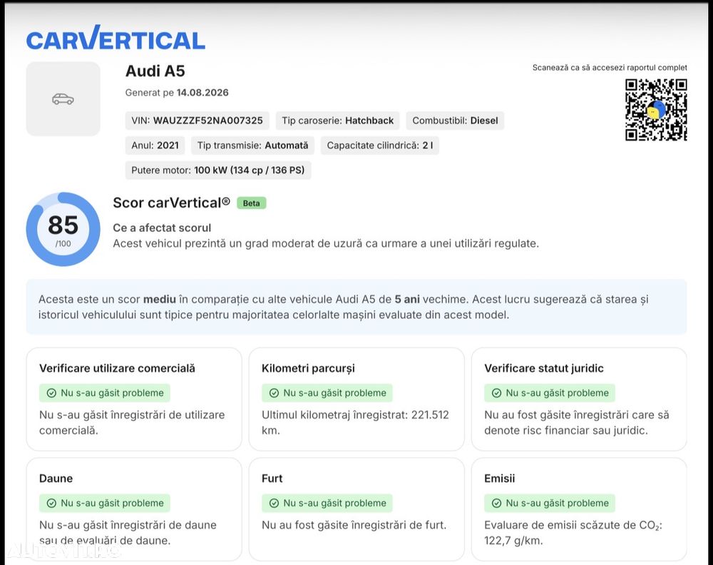
Task: Click the Generat pe 14.08.2026 text
Action: click(177, 93)
